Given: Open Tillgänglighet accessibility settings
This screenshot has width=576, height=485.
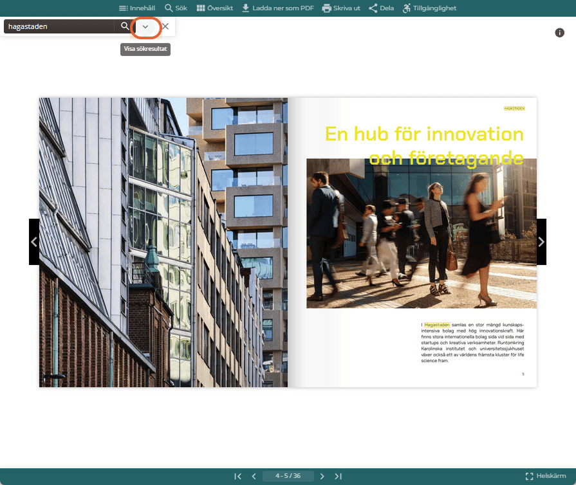Looking at the screenshot, I should click(429, 8).
